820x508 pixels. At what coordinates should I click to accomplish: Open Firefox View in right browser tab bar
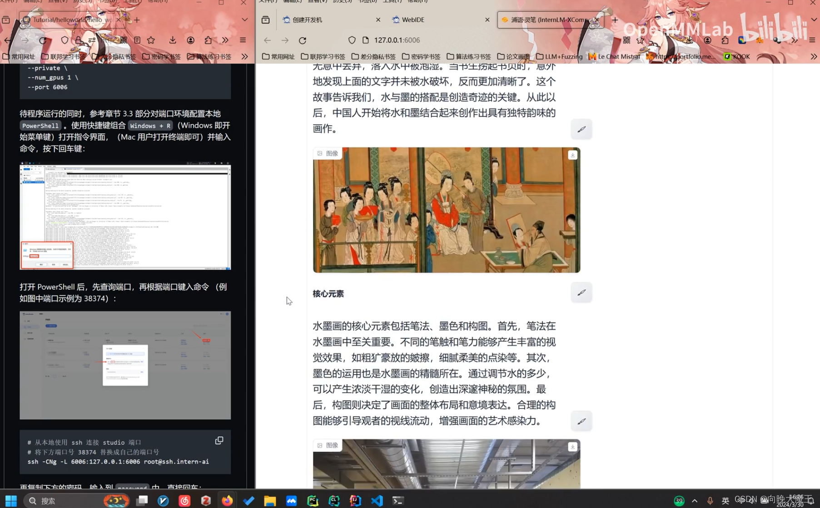[265, 20]
